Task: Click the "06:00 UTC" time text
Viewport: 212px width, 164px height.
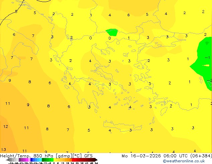Action: tap(175, 156)
